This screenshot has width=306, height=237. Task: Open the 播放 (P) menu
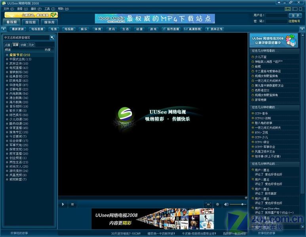[36, 9]
